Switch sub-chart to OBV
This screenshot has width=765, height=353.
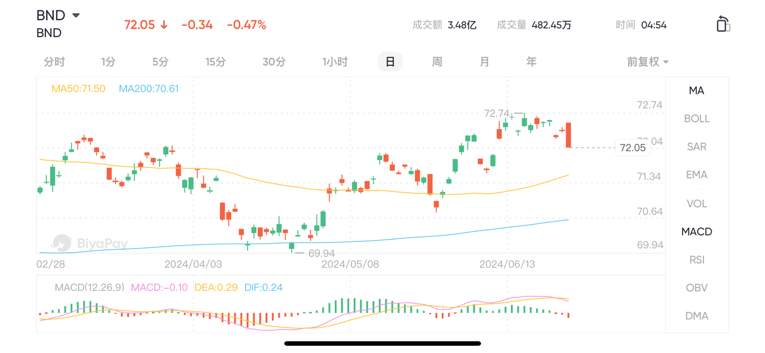(x=697, y=287)
